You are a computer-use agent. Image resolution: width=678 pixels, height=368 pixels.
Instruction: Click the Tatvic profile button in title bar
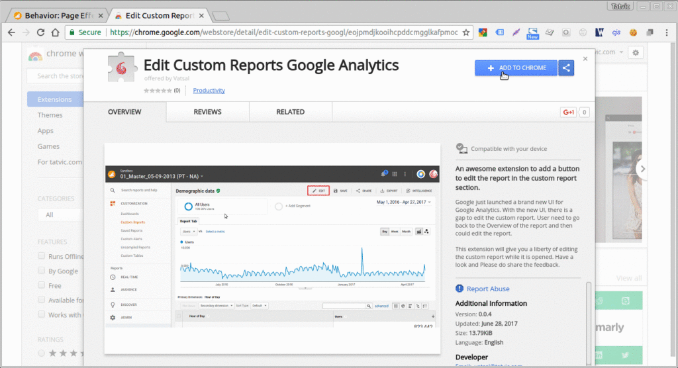point(620,6)
